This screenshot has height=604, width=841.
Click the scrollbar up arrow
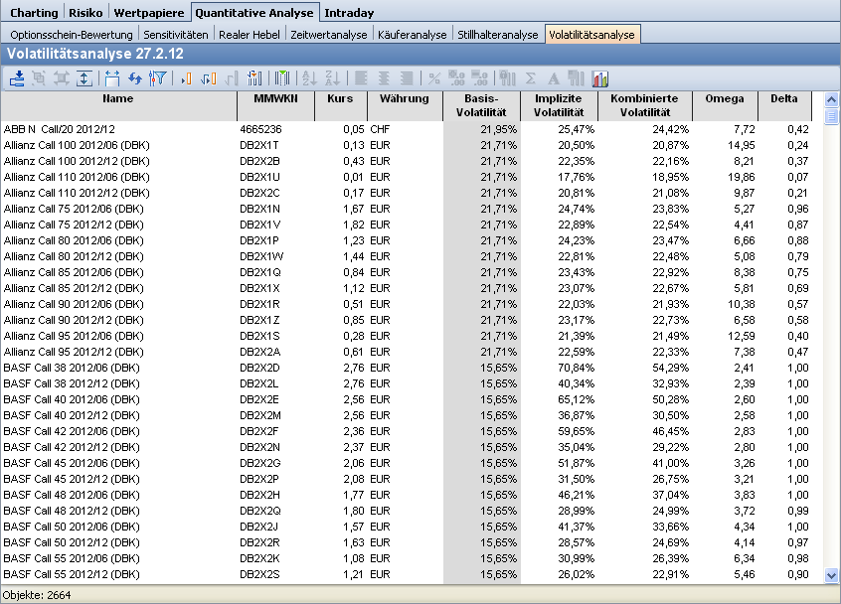click(x=831, y=100)
